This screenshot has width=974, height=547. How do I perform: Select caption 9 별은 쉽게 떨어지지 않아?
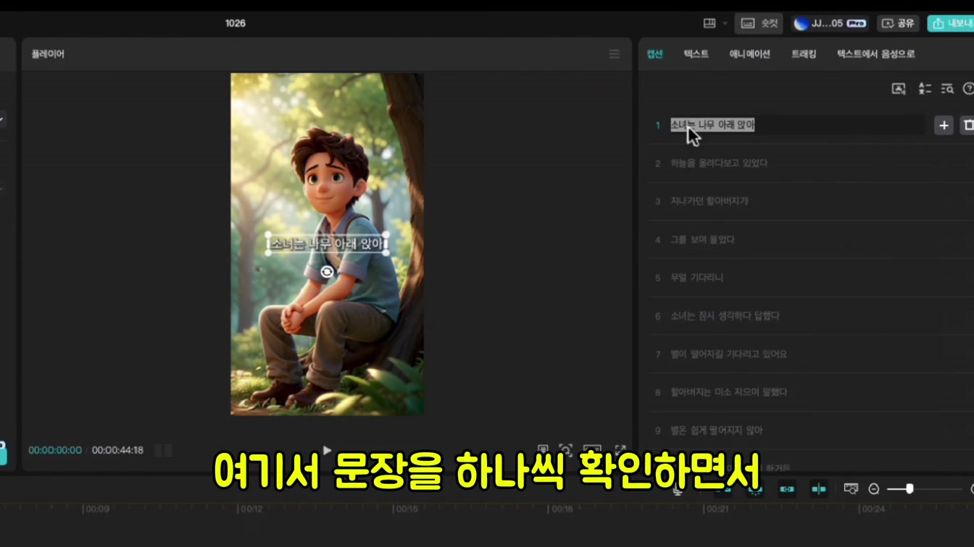(716, 431)
